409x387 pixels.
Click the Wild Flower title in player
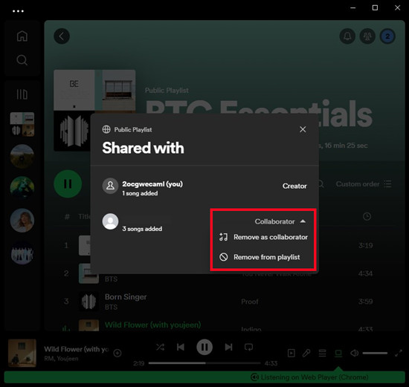click(77, 349)
